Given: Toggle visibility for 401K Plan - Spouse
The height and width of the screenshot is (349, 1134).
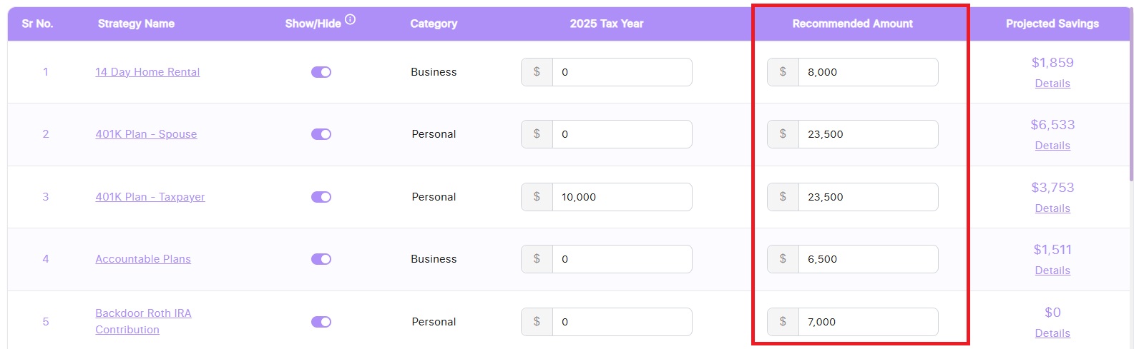Looking at the screenshot, I should pyautogui.click(x=321, y=134).
